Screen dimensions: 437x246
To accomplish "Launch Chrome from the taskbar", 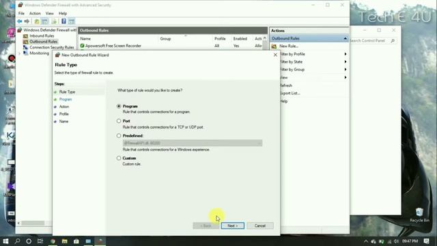I will coord(53,241).
